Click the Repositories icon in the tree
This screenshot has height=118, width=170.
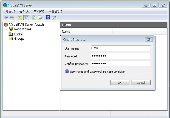coord(11,29)
